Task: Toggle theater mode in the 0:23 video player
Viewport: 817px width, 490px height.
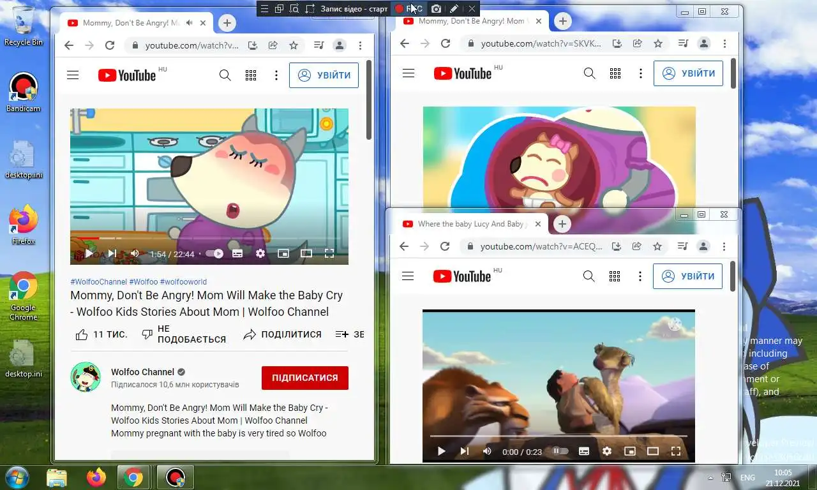Action: pos(652,451)
